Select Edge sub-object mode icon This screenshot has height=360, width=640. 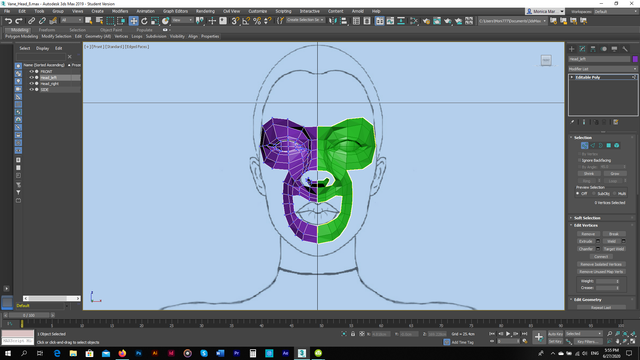pyautogui.click(x=593, y=146)
